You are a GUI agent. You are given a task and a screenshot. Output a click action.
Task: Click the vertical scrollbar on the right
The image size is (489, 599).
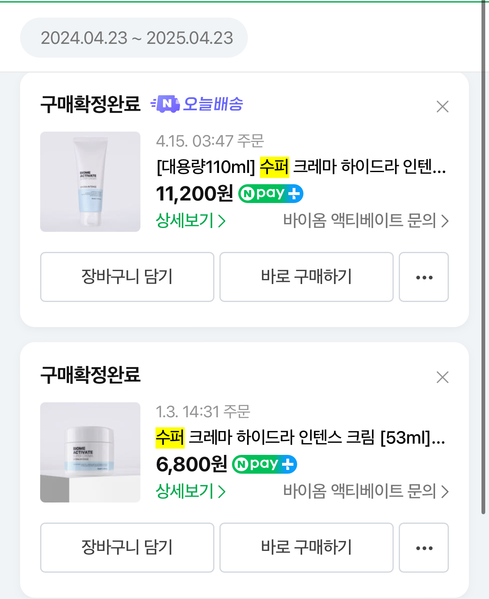(483, 251)
